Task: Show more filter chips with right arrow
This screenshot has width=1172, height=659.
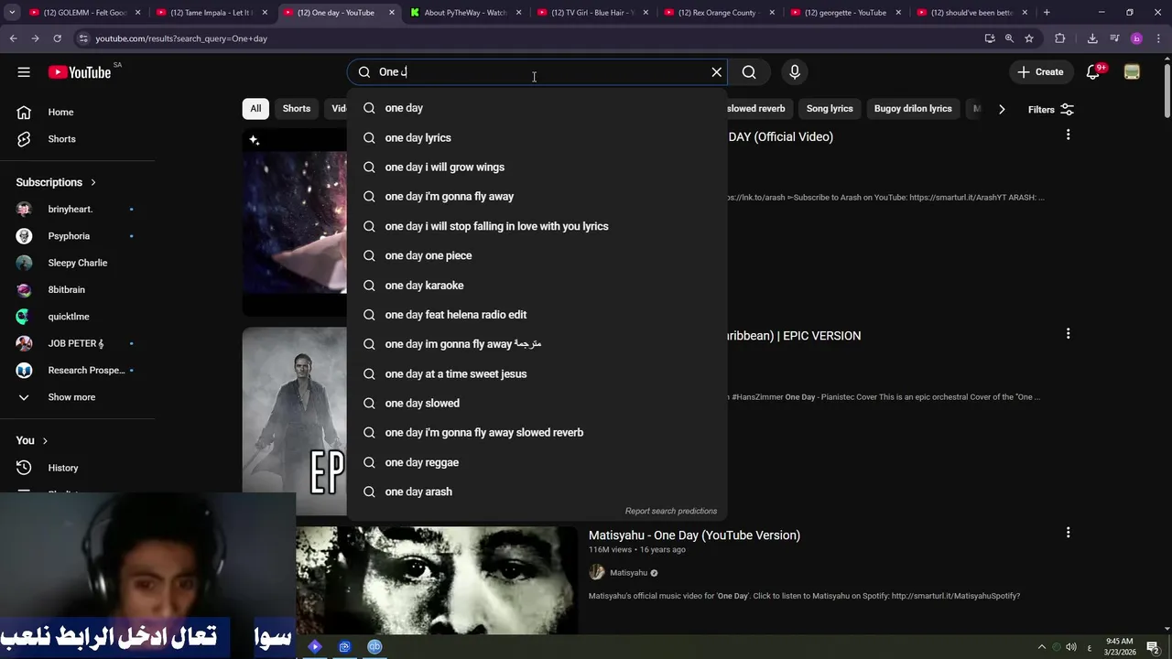Action: click(1002, 109)
